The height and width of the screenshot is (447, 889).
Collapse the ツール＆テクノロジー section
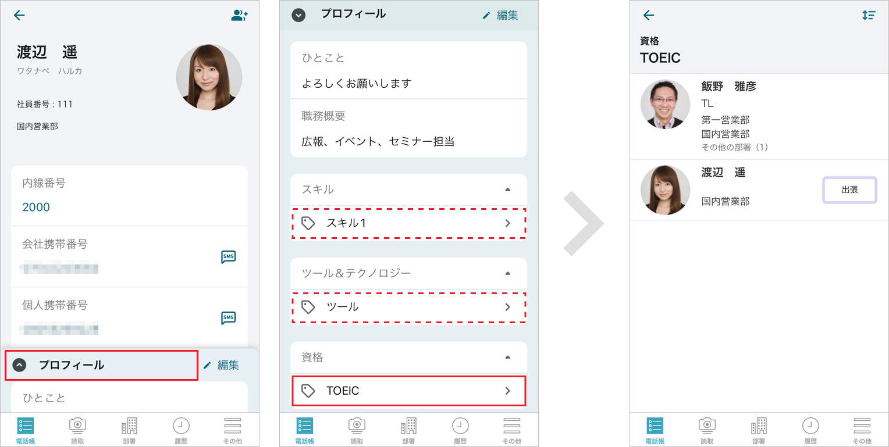point(507,273)
